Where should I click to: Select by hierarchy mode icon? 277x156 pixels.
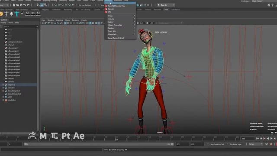(38, 5)
